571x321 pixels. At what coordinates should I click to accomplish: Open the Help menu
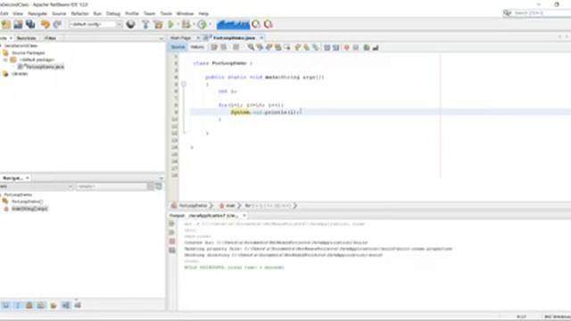pyautogui.click(x=203, y=13)
